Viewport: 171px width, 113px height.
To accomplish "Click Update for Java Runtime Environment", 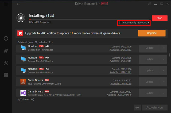I will (x=149, y=82).
